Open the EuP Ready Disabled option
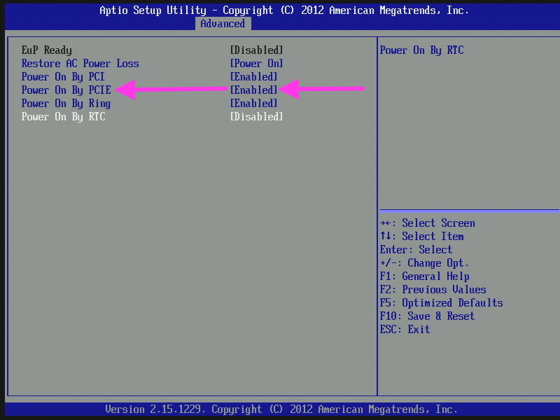 [256, 50]
